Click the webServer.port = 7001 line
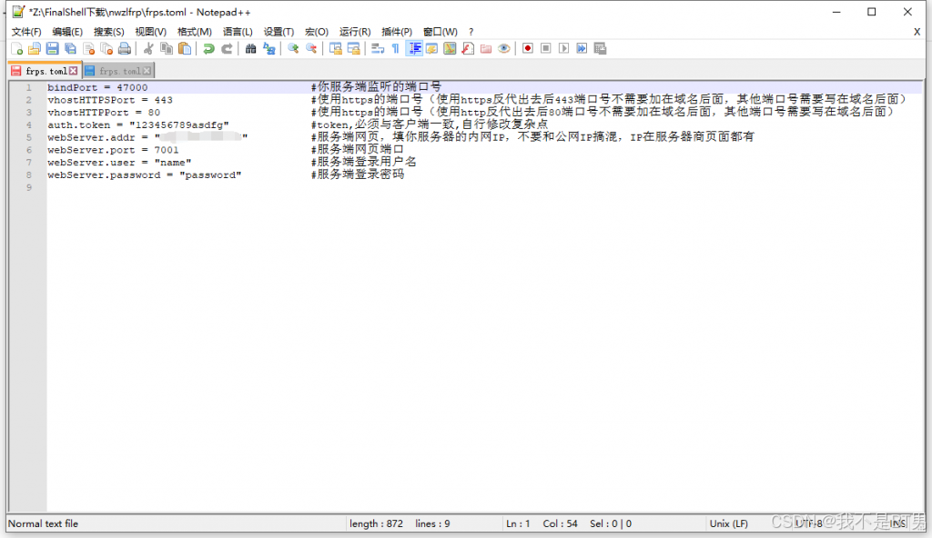This screenshot has width=932, height=538. coord(113,150)
